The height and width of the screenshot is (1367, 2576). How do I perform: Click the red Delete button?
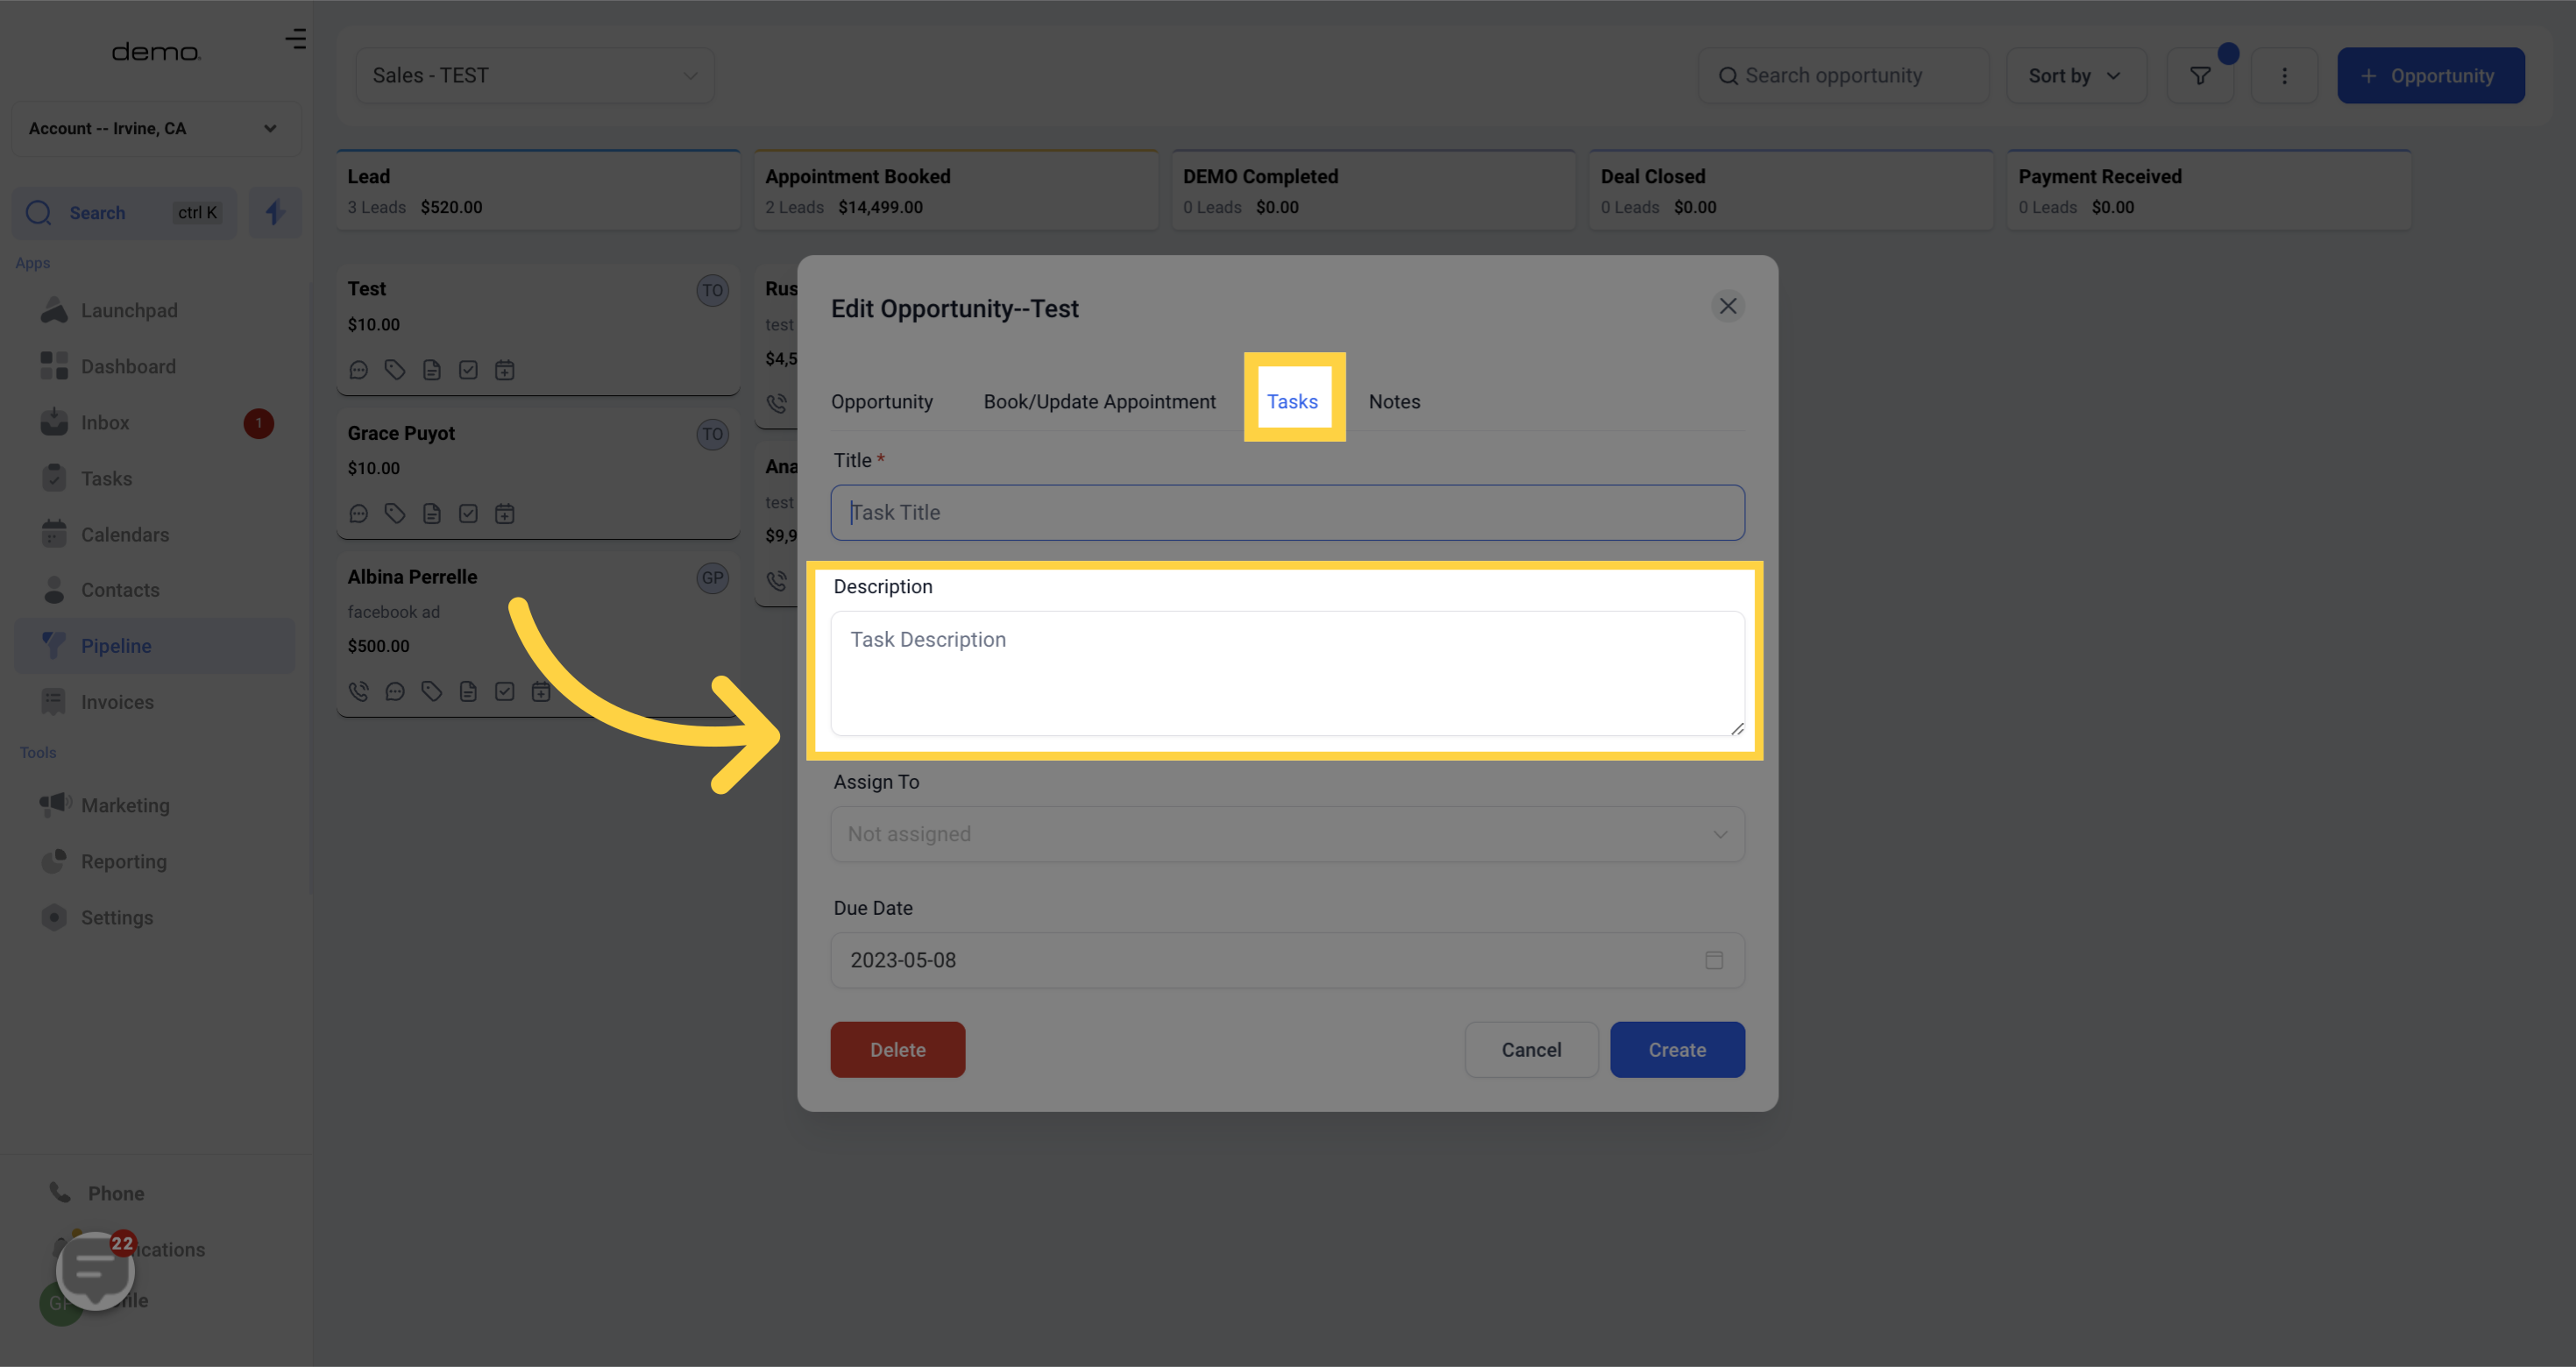coord(897,1050)
